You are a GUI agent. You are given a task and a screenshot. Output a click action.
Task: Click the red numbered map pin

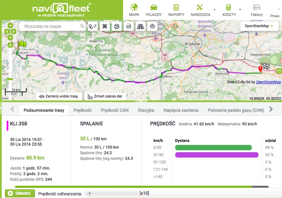(x=260, y=69)
